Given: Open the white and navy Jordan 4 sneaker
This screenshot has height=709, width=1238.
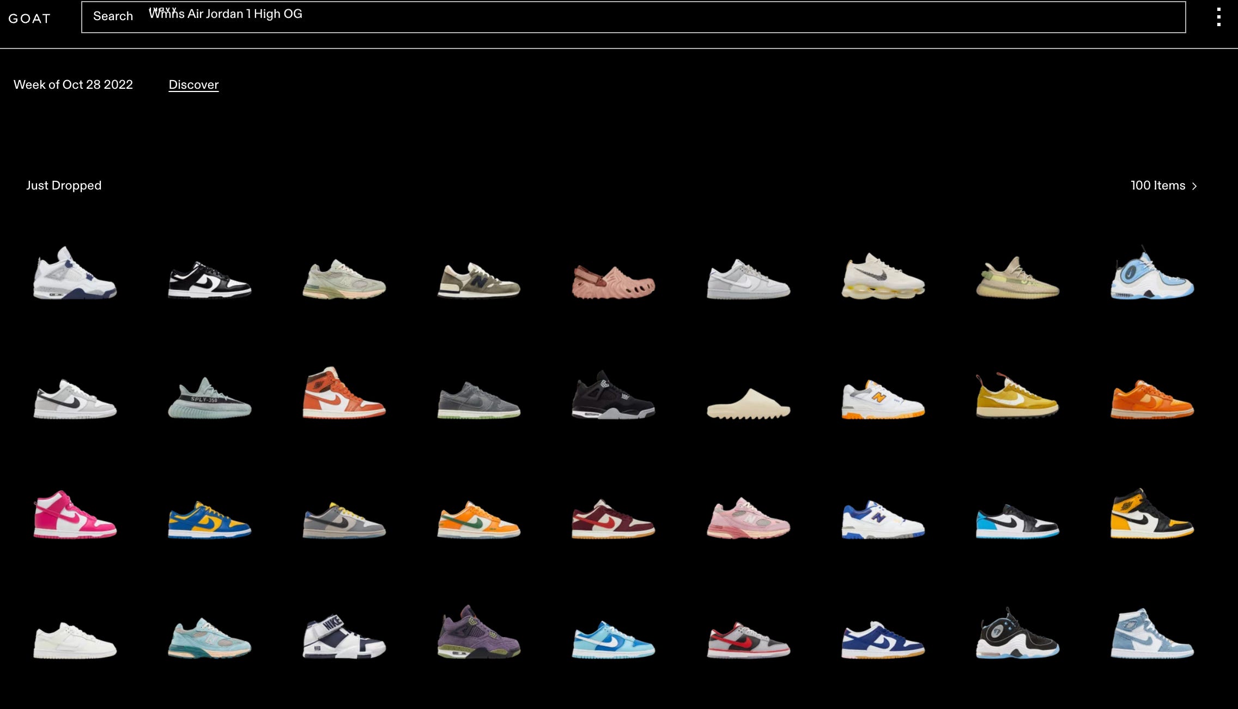Looking at the screenshot, I should (x=75, y=272).
